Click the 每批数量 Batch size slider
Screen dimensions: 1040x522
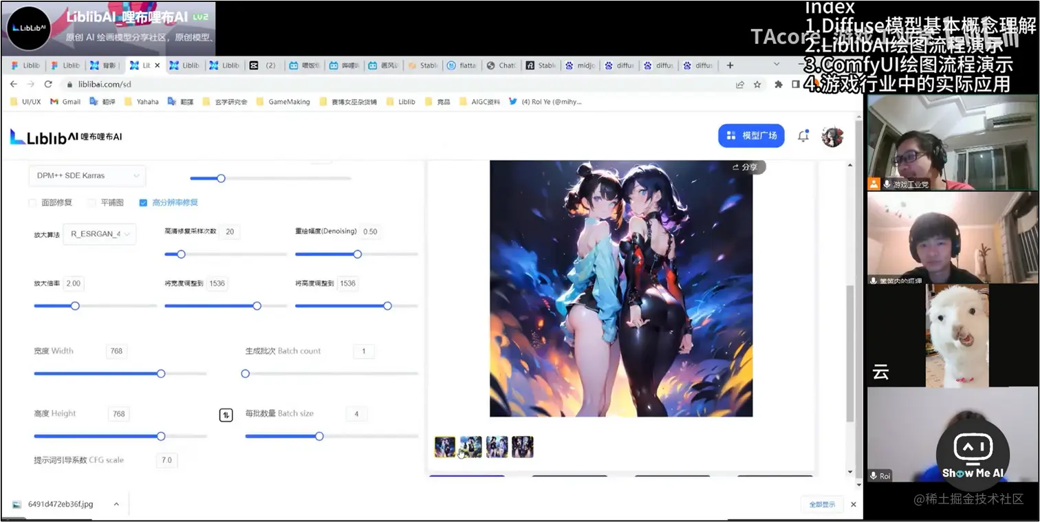[x=332, y=436]
